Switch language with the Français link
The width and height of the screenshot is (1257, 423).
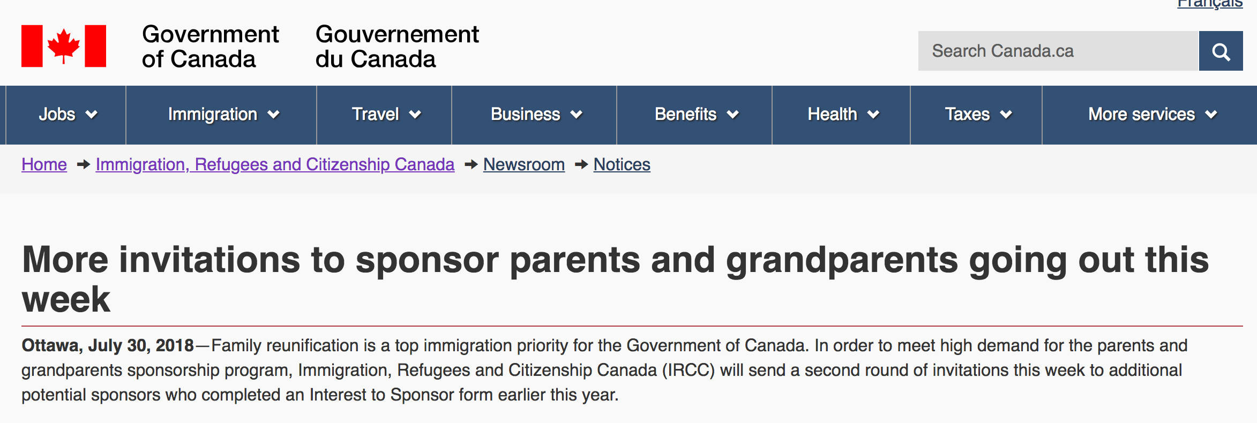[1210, 4]
